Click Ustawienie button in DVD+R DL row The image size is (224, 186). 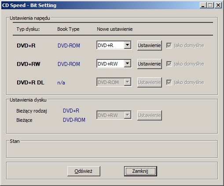[150, 82]
